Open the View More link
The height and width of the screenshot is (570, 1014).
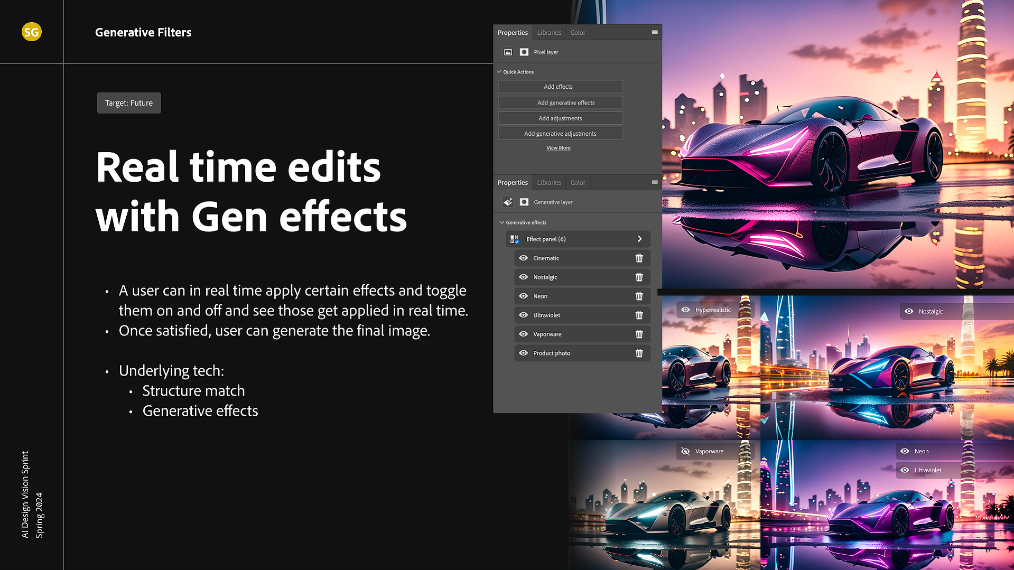[559, 148]
